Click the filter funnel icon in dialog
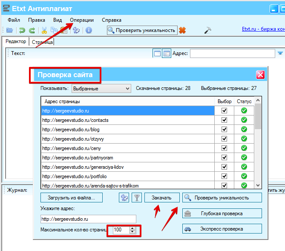Screen dimensions: 285x251 (x=137, y=198)
